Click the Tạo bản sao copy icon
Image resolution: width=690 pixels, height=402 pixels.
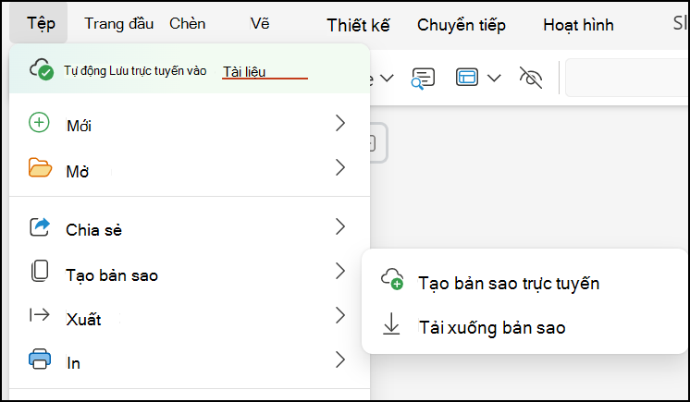40,271
